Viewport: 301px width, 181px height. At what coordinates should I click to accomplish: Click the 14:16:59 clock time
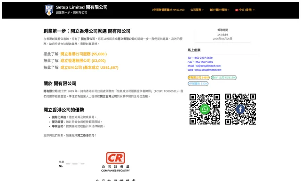(x=222, y=34)
